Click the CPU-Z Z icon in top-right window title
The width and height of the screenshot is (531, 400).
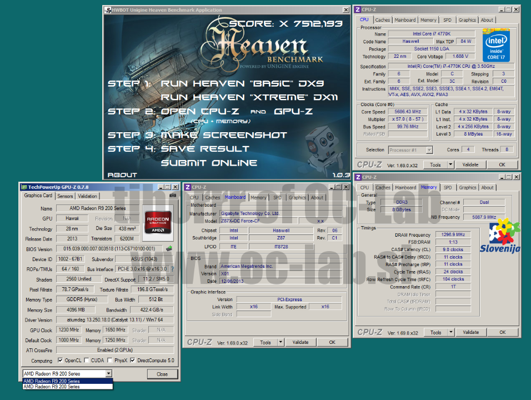tap(358, 9)
